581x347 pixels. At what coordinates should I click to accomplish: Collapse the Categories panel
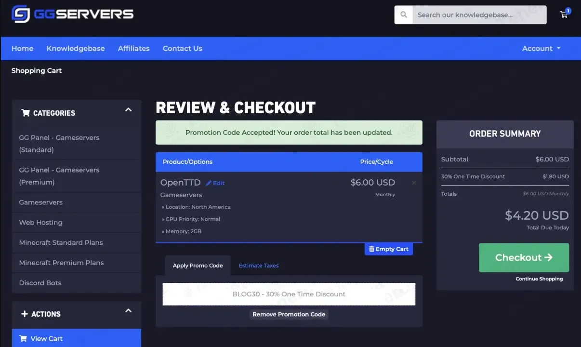(x=128, y=110)
